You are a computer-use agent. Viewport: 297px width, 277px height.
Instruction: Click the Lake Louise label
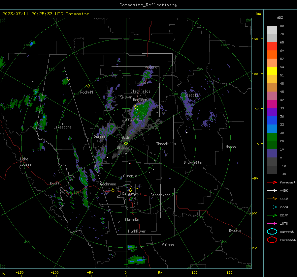25,162
